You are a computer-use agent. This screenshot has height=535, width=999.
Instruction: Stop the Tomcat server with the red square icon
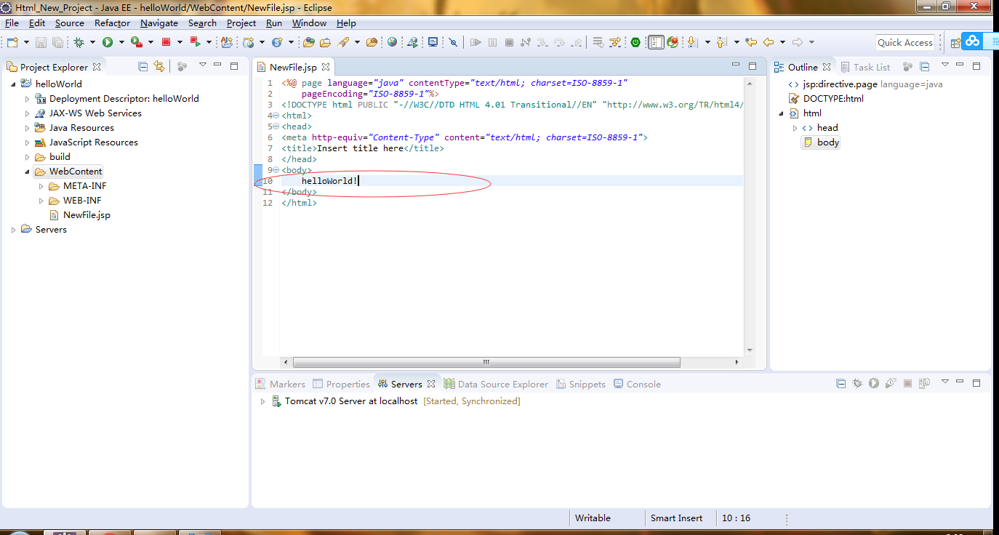point(908,383)
